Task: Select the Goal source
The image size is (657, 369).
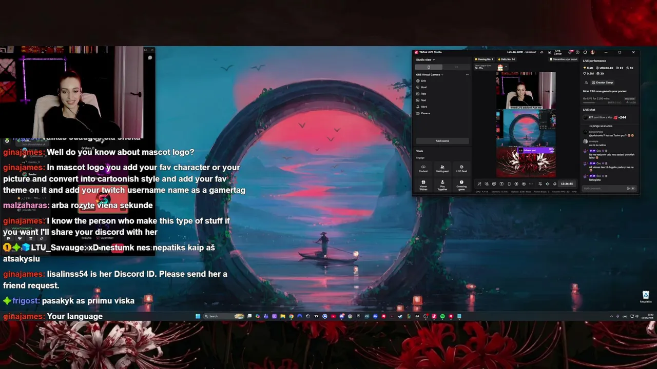Action: point(421,87)
